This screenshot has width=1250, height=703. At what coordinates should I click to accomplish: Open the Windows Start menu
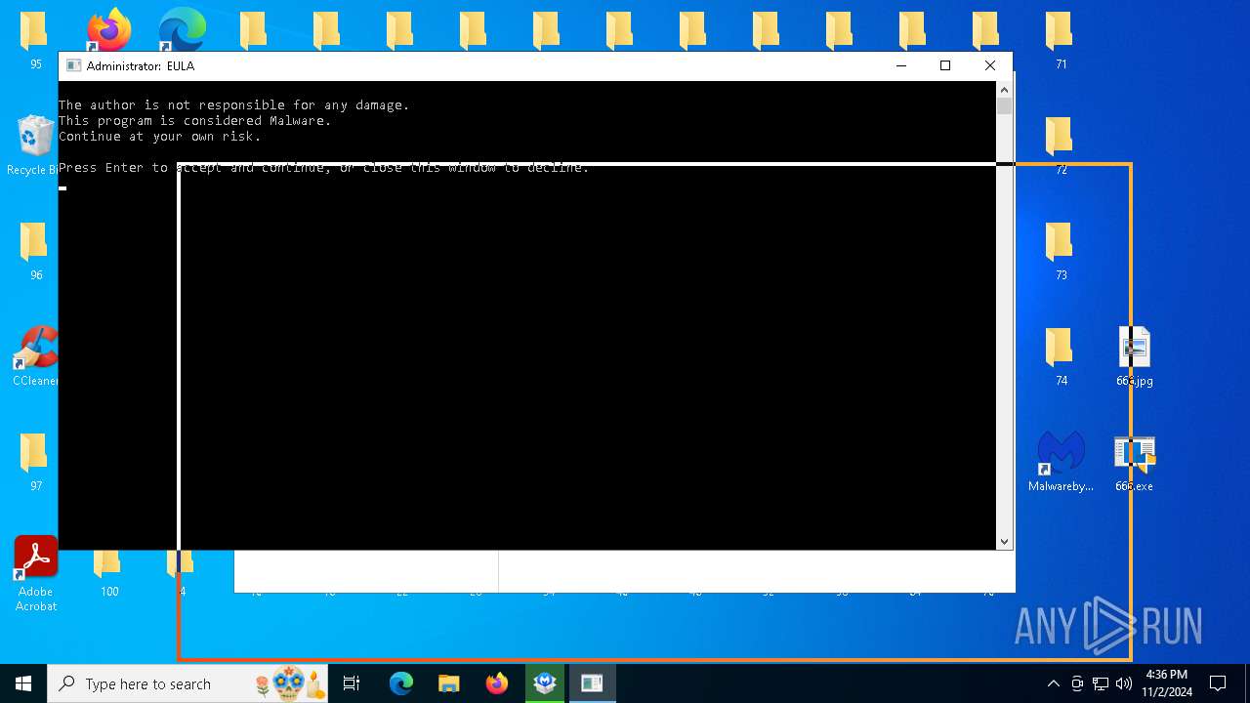coord(23,683)
